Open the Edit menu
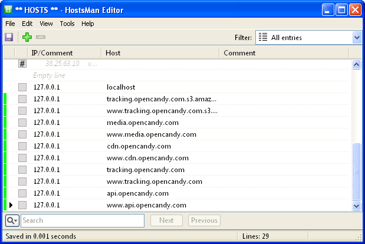 coord(27,24)
